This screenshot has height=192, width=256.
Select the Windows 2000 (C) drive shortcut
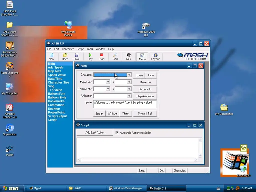click(146, 30)
